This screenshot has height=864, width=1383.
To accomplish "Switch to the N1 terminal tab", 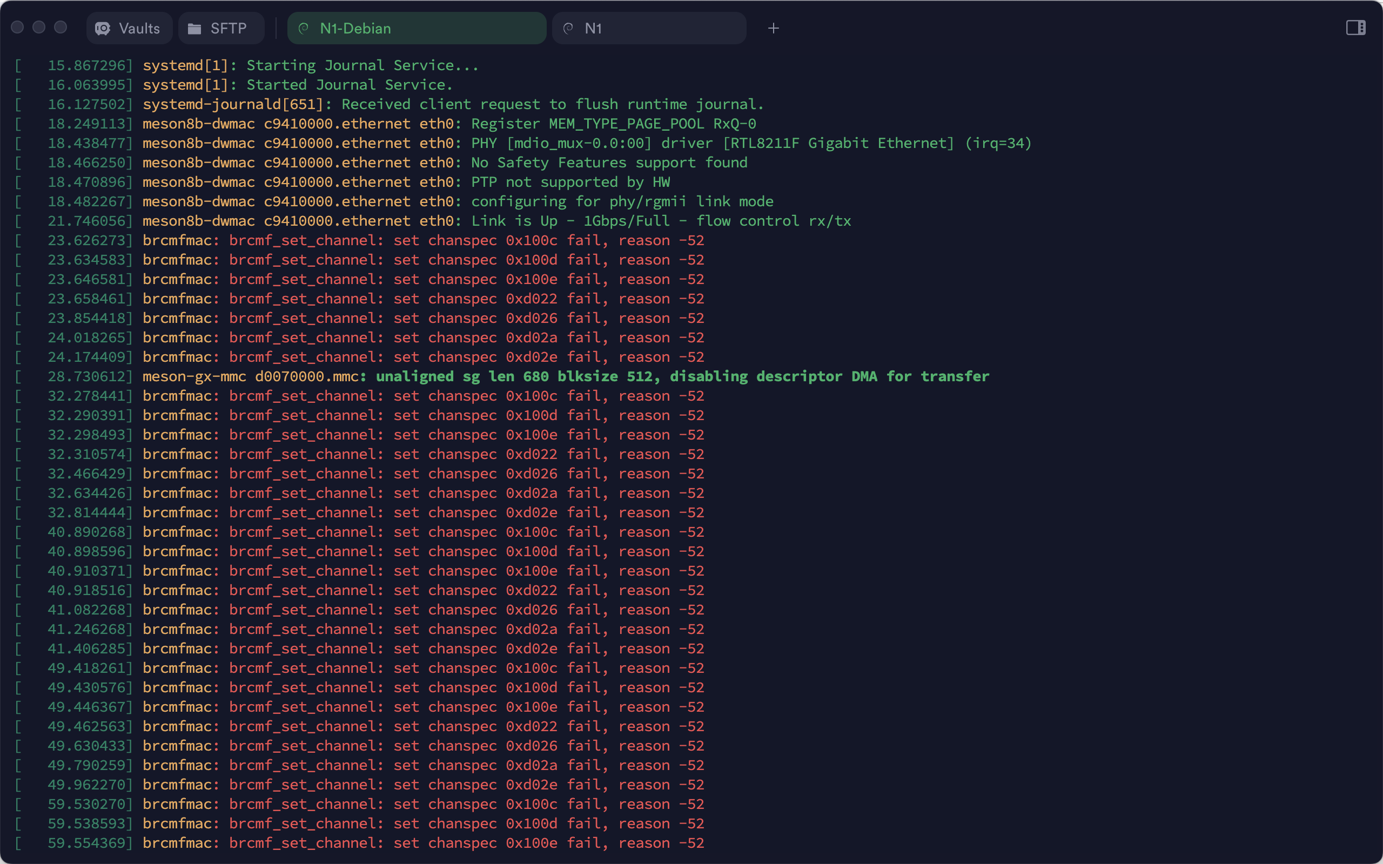I will 649,28.
